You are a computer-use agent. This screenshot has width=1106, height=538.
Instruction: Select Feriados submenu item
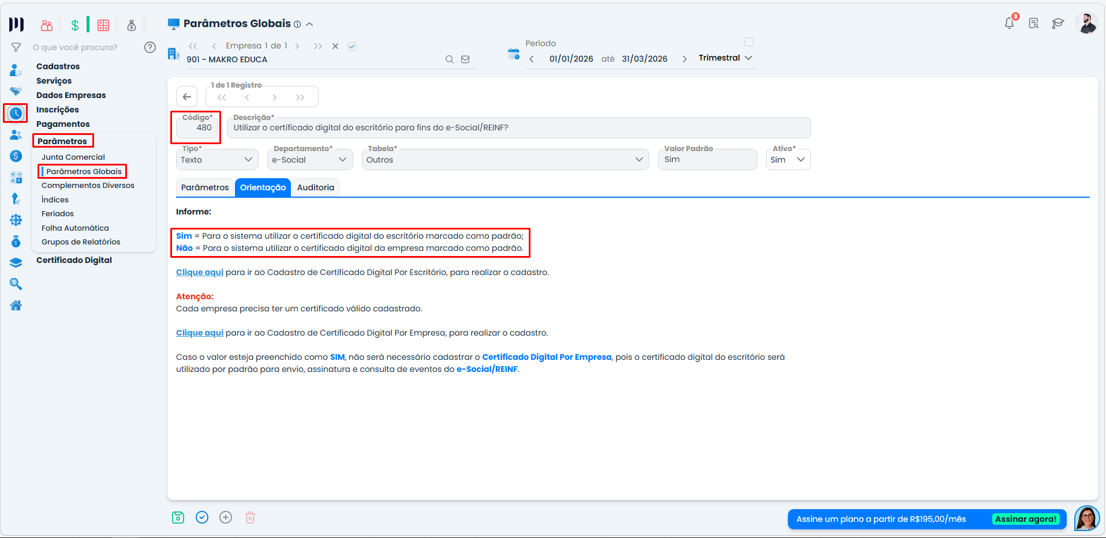click(58, 213)
